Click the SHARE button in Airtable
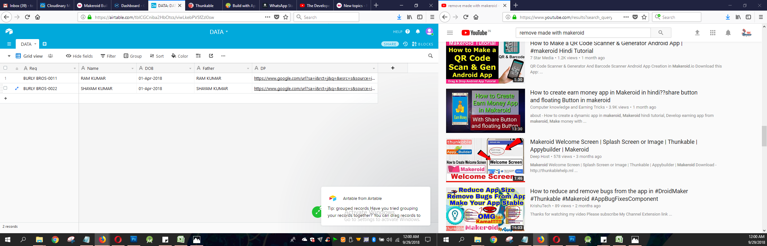 pos(390,44)
